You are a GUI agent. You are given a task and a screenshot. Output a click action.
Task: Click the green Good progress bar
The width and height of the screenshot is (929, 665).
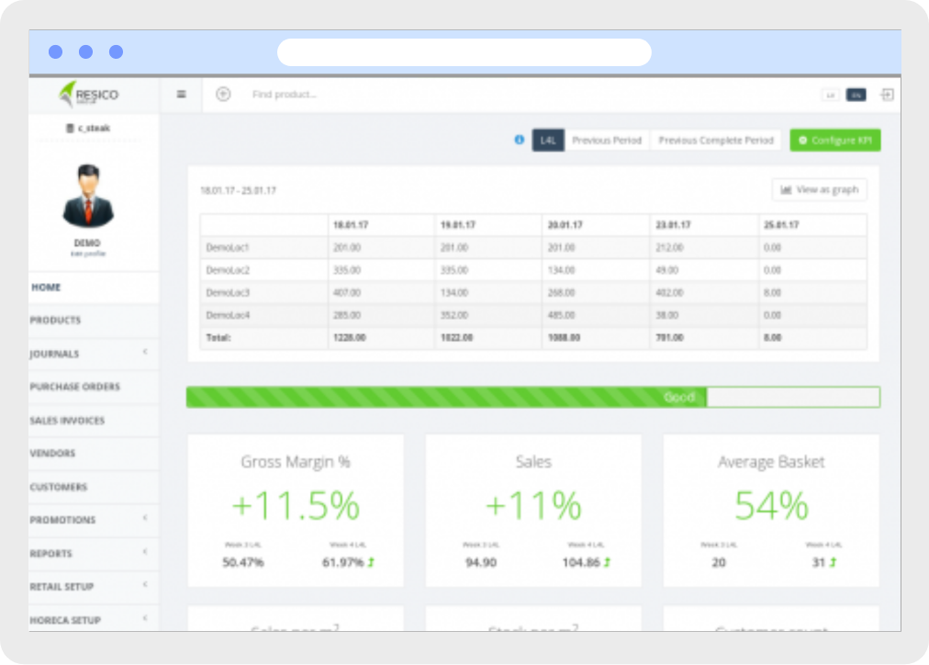tap(446, 397)
